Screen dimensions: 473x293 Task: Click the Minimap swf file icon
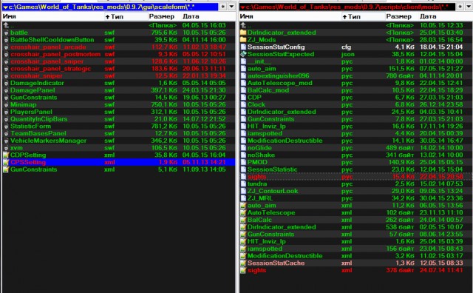click(x=6, y=105)
